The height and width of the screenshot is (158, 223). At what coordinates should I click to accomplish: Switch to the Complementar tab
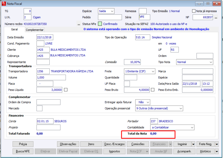click(35, 30)
